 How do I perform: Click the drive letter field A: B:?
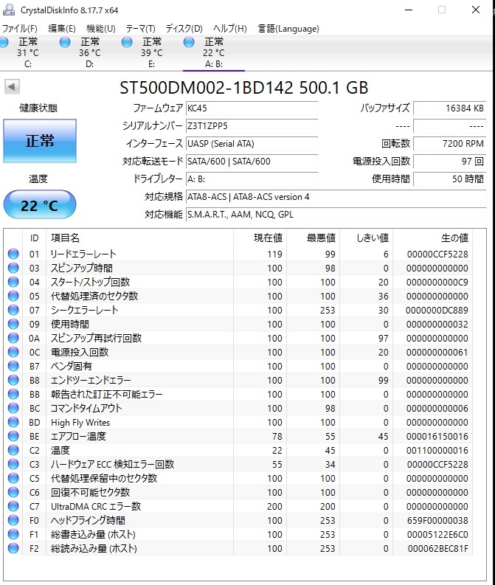pos(252,179)
